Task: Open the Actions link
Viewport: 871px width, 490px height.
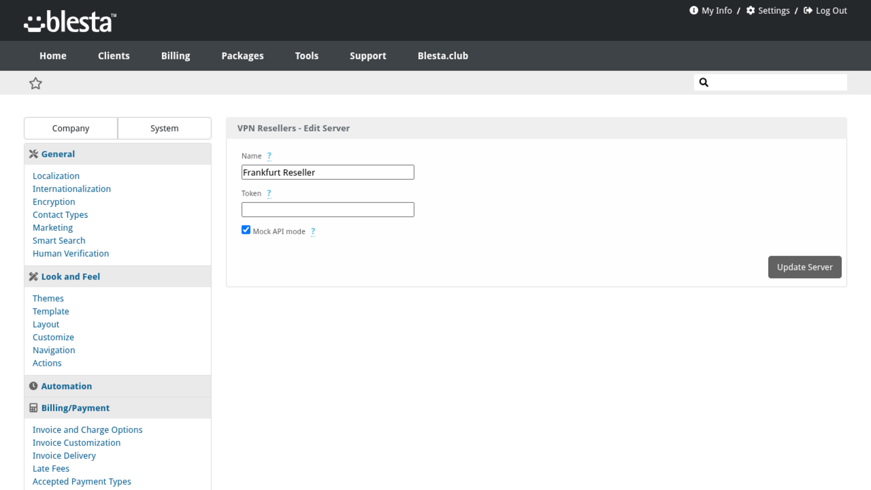Action: click(x=47, y=363)
